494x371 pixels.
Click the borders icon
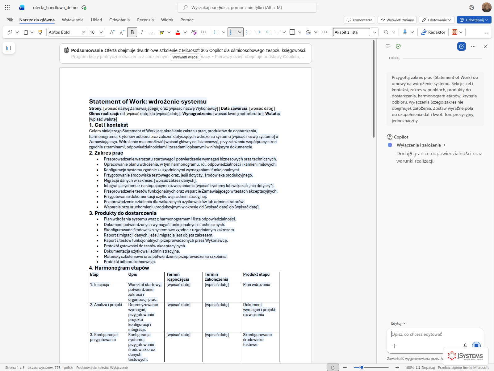(292, 32)
